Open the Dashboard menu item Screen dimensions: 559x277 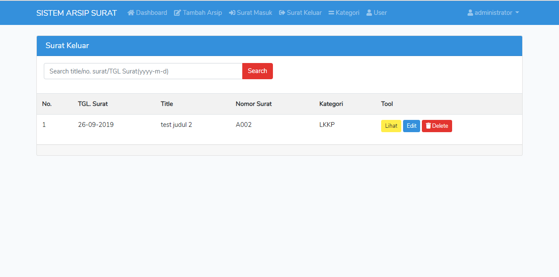pyautogui.click(x=147, y=13)
